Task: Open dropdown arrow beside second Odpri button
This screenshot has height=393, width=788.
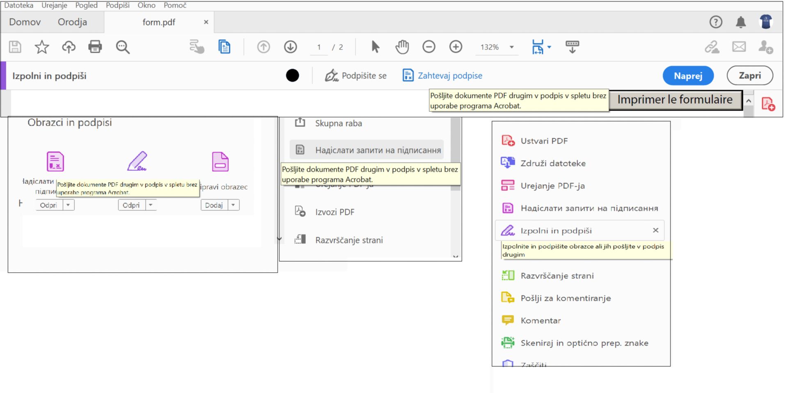Action: 151,205
